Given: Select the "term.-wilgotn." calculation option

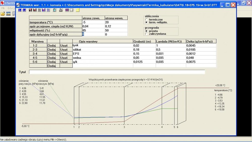Looking at the screenshot, I should pos(146,22).
